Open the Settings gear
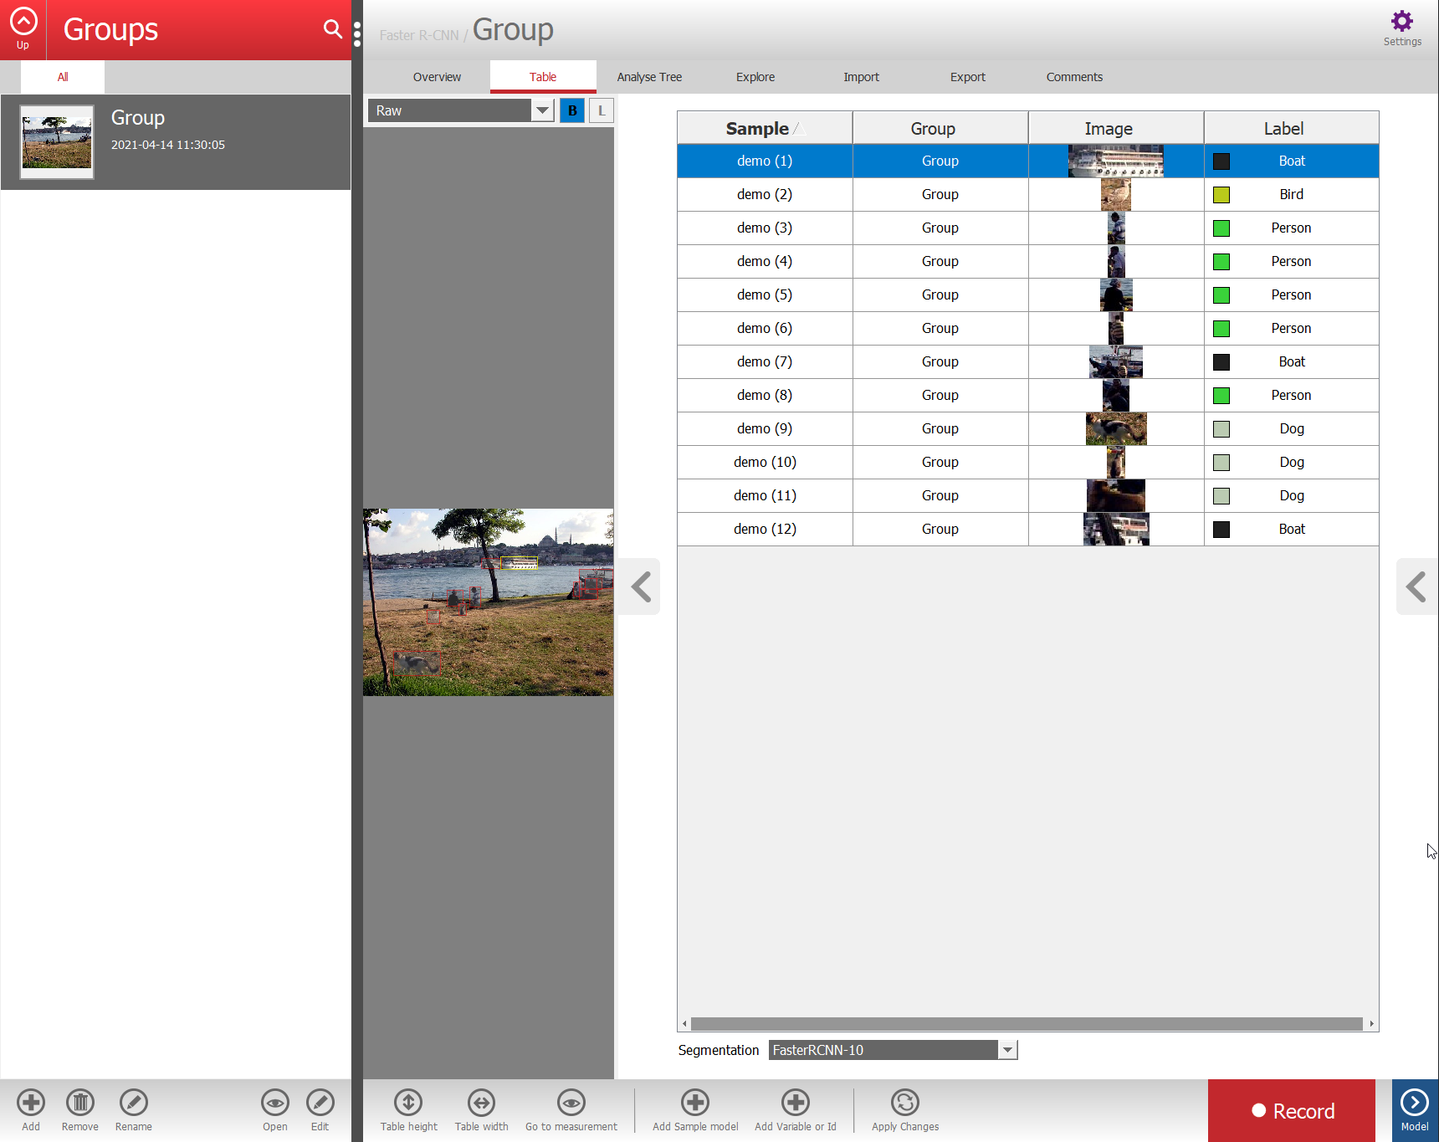This screenshot has height=1142, width=1439. pyautogui.click(x=1401, y=22)
